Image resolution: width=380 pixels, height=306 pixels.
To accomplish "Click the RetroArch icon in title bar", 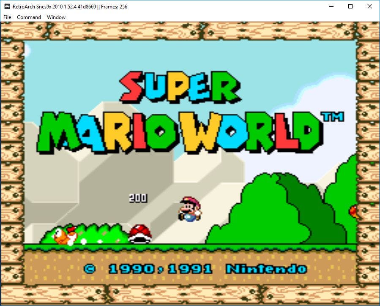I will (7, 6).
